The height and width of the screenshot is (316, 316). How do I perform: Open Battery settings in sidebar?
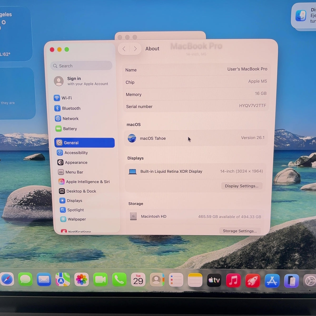point(66,129)
